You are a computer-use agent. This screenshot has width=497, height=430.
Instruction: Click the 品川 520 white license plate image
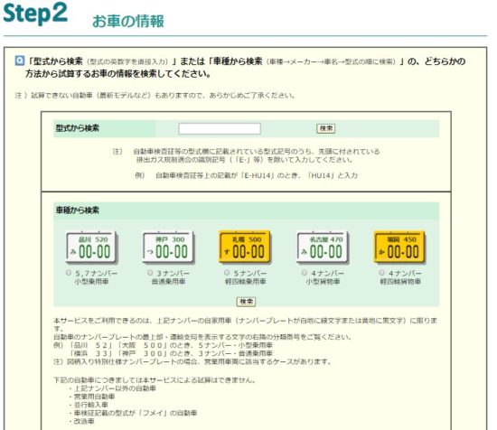[x=91, y=248]
